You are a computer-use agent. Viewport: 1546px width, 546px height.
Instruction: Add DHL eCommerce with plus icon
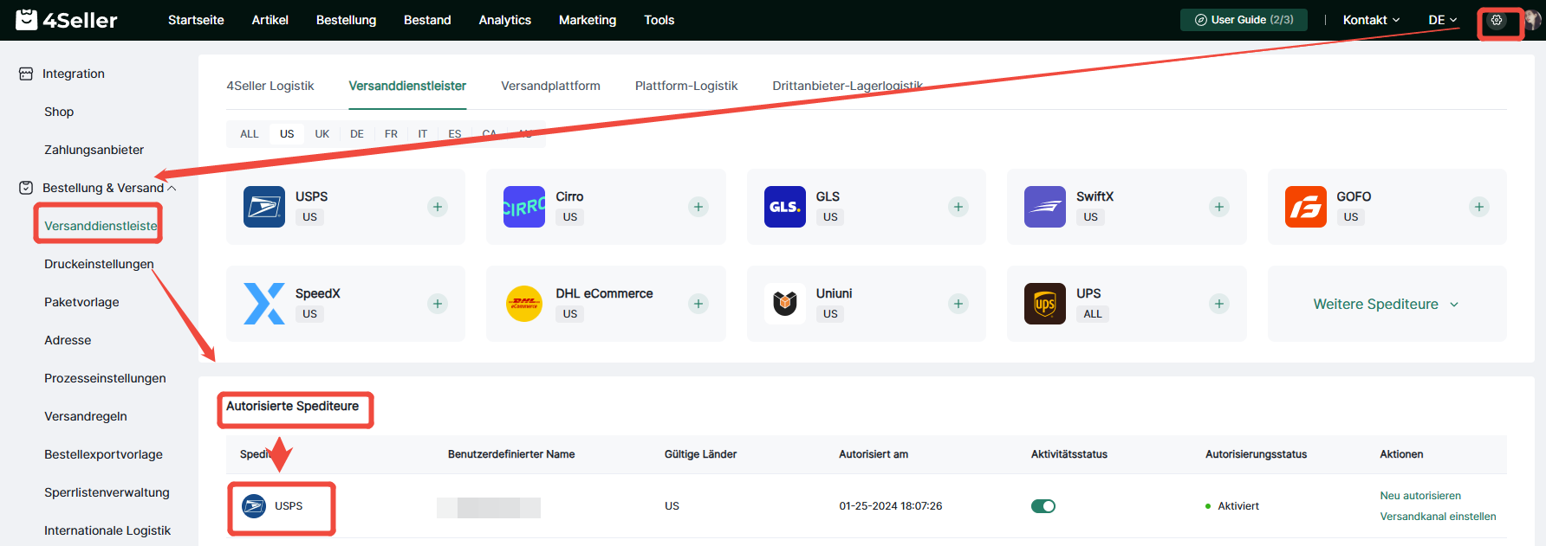pos(698,304)
